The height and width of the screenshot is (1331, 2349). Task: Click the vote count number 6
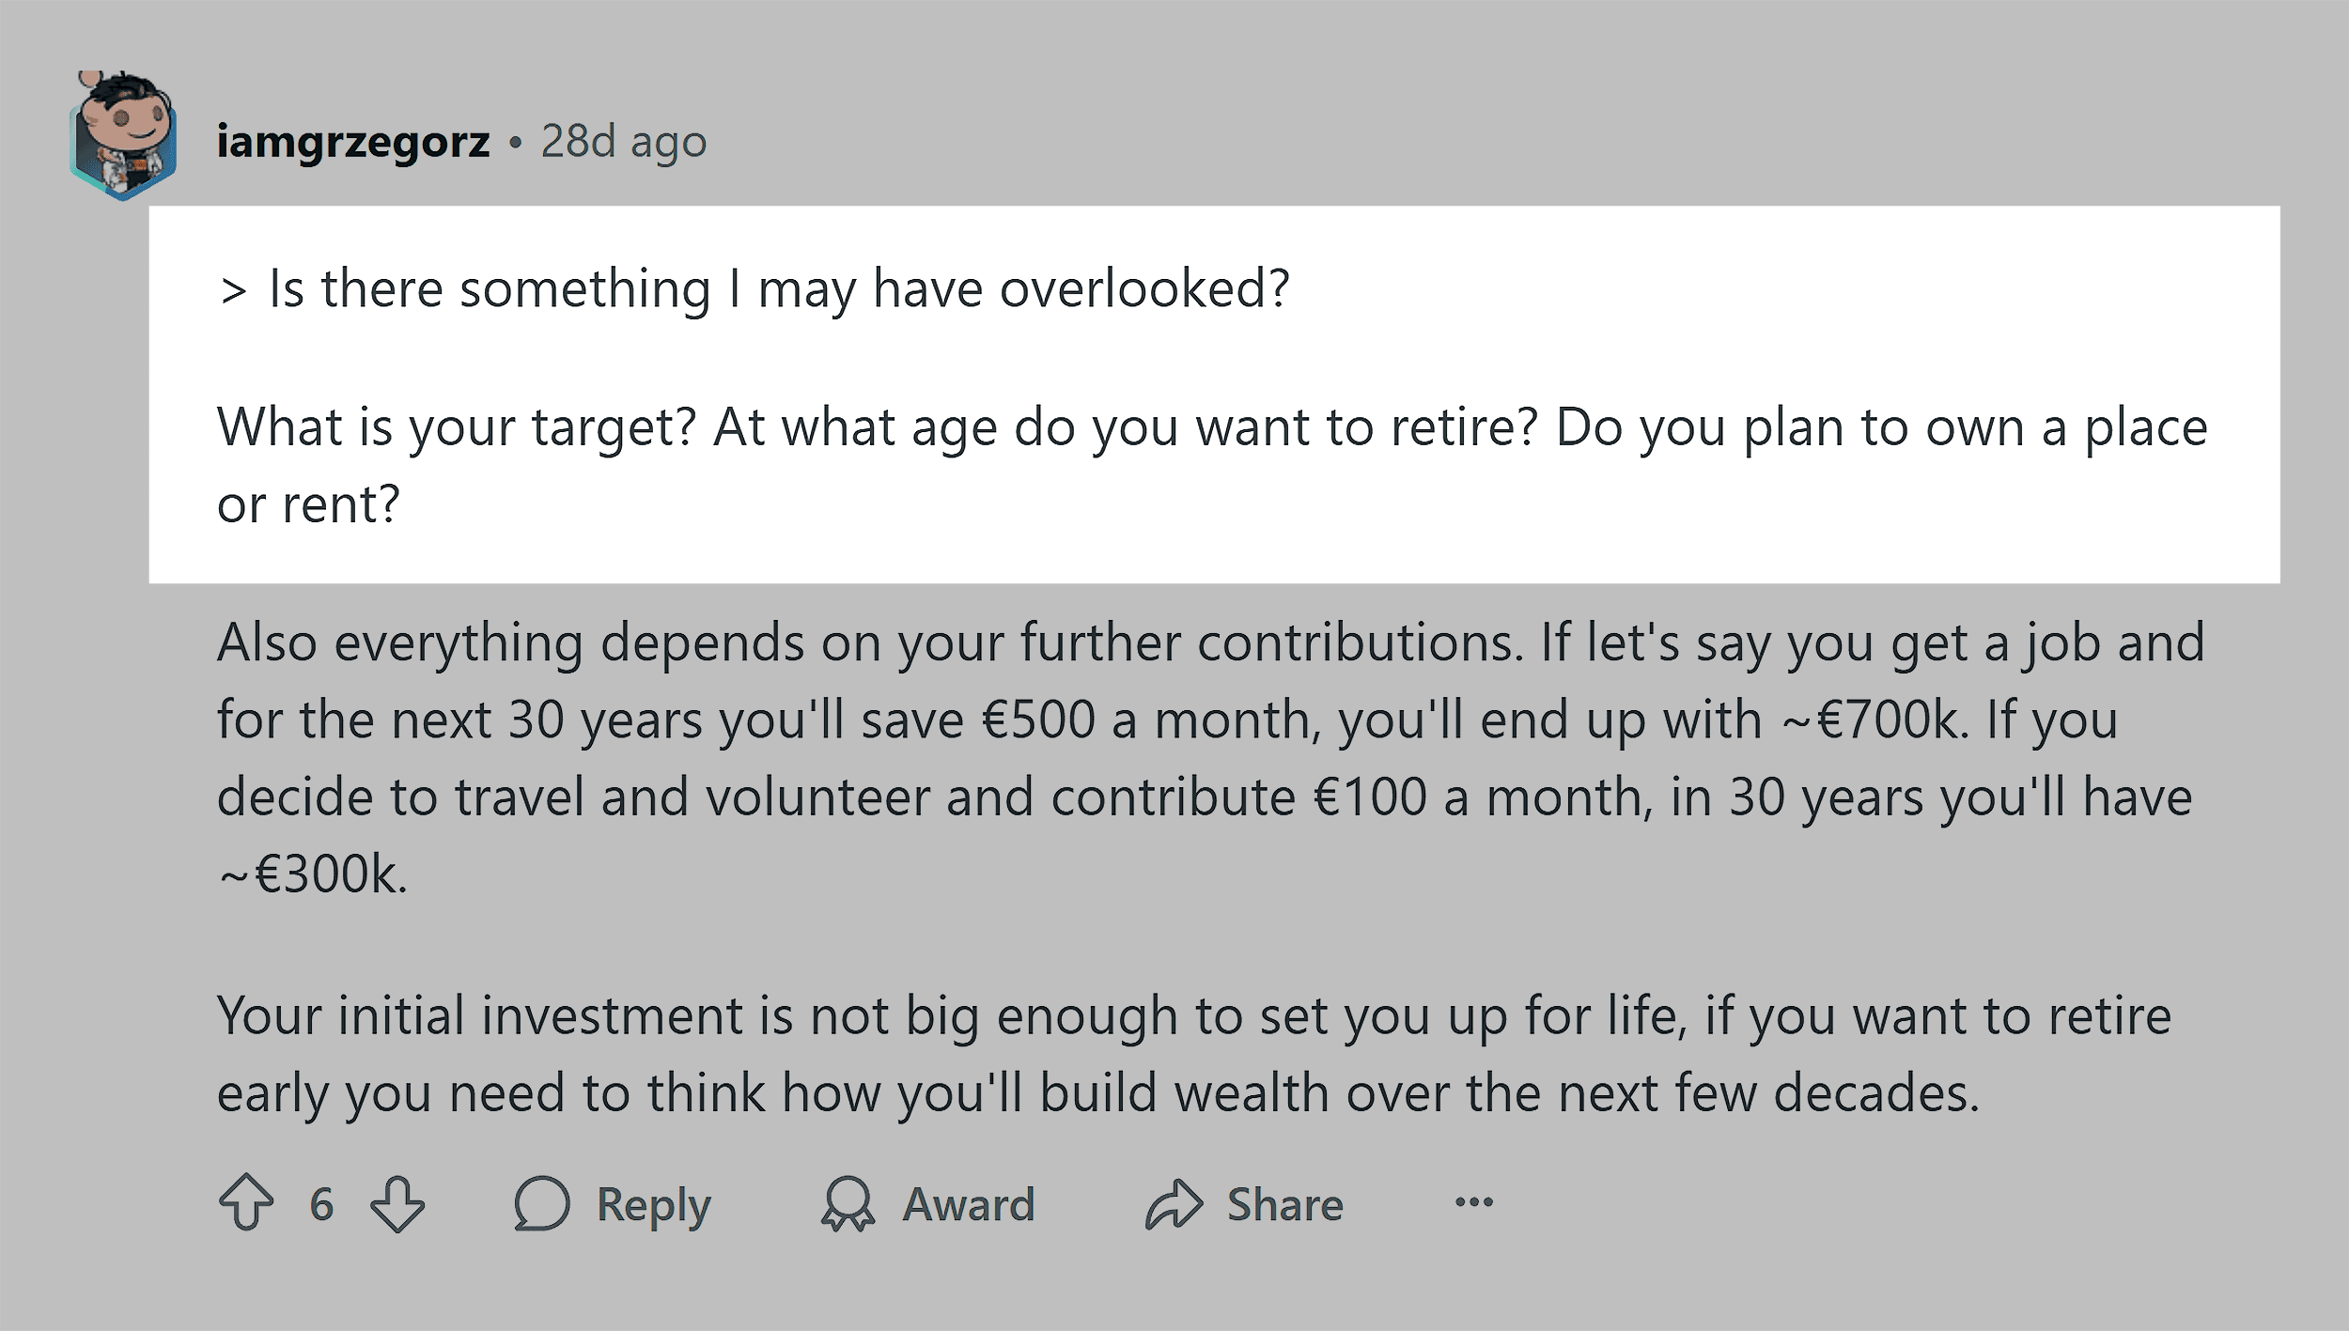[x=321, y=1204]
